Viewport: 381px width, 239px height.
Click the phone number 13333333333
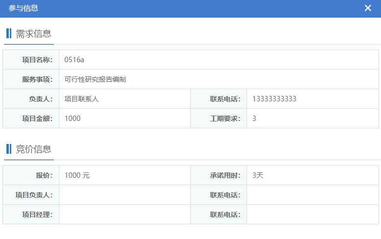click(274, 99)
